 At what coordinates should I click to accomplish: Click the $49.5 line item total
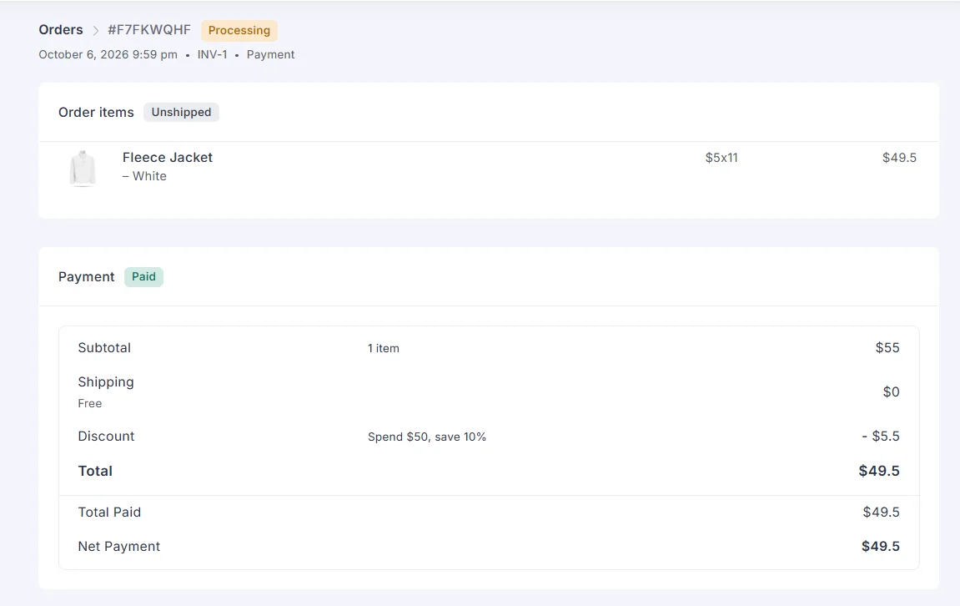coord(899,158)
